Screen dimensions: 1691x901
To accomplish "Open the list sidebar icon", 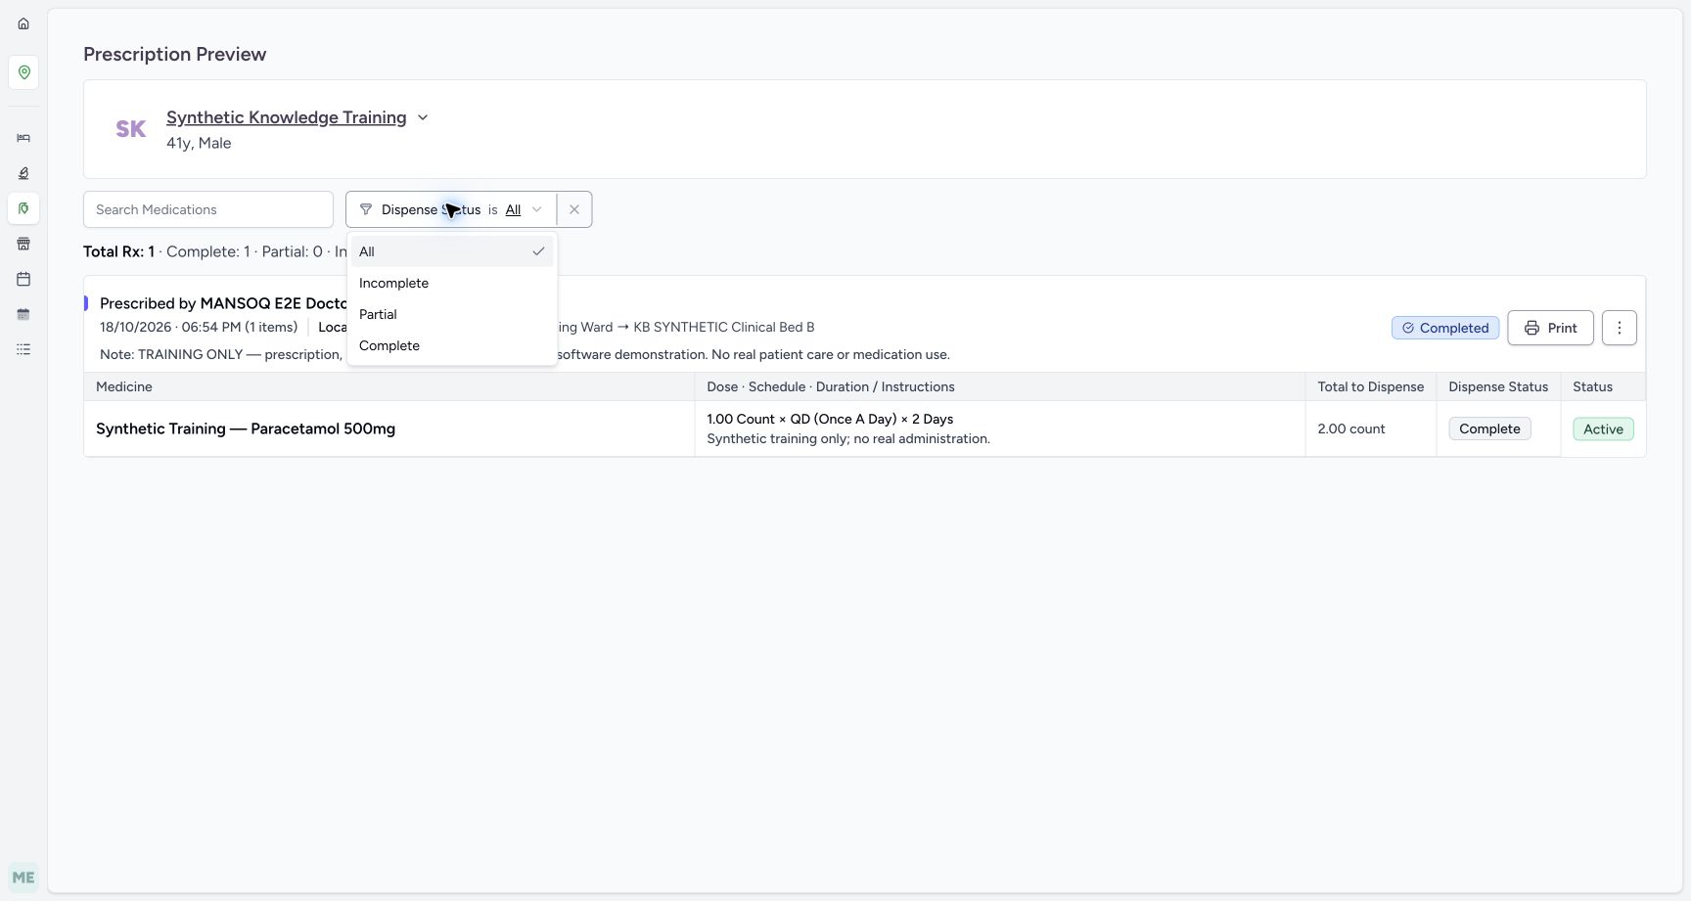I will tap(23, 349).
